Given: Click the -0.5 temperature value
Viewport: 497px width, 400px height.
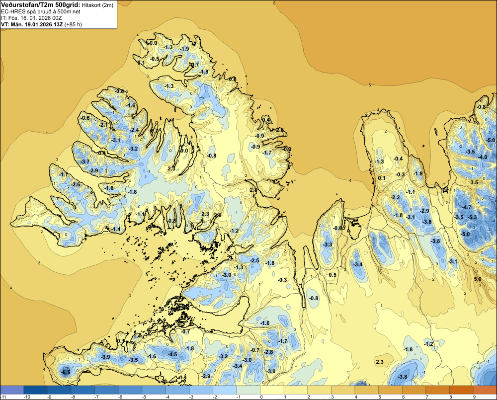Looking at the screenshot, I should point(155,59).
